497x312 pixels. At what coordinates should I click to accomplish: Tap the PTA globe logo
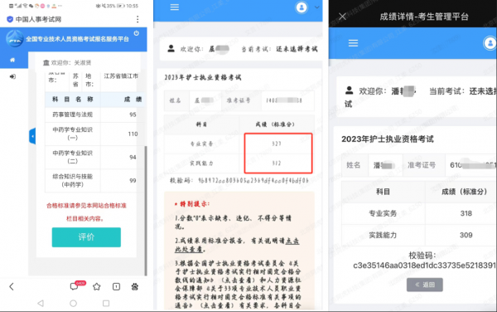pos(15,39)
